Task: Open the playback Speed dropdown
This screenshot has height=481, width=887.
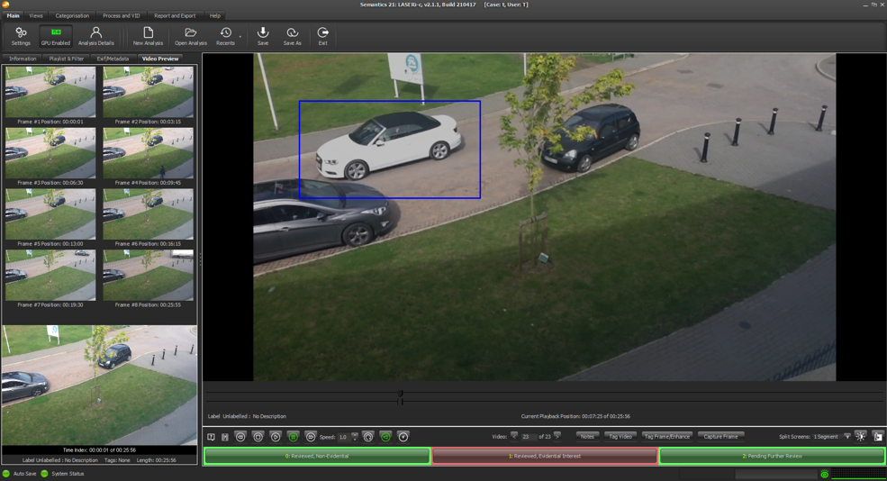Action: tap(355, 437)
